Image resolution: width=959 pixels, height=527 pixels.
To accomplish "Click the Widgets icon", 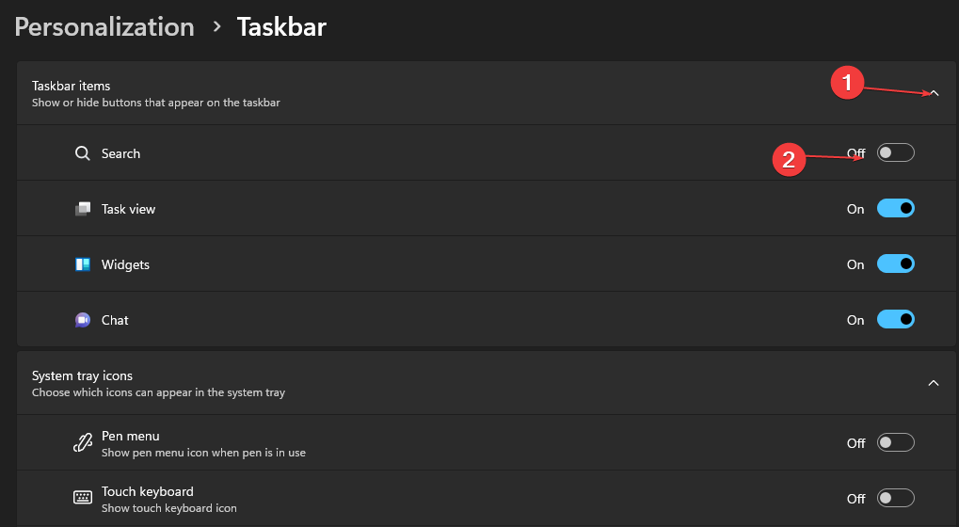I will click(83, 264).
